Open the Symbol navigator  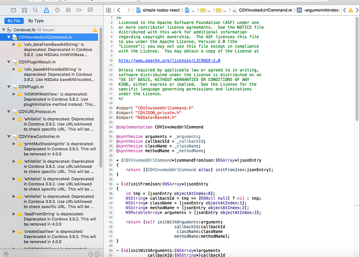(25, 10)
